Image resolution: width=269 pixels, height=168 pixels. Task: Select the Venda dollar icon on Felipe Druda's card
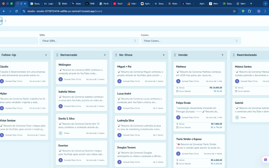(x=177, y=124)
